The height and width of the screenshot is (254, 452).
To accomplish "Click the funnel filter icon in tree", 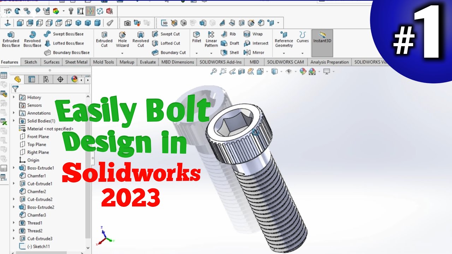I will tap(15, 89).
